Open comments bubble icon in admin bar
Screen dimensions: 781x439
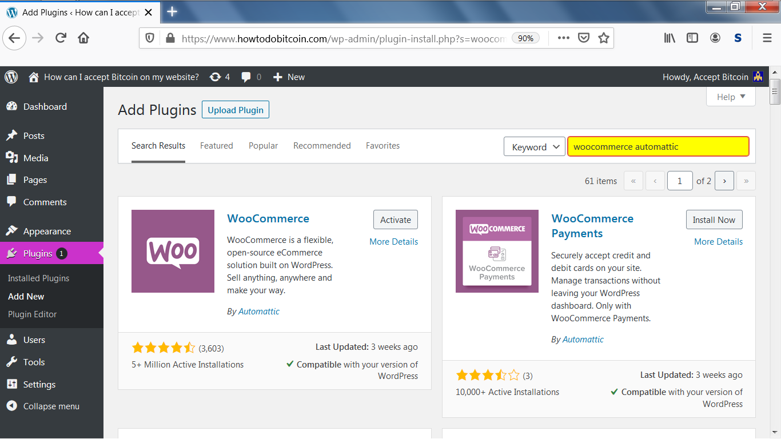(x=246, y=77)
